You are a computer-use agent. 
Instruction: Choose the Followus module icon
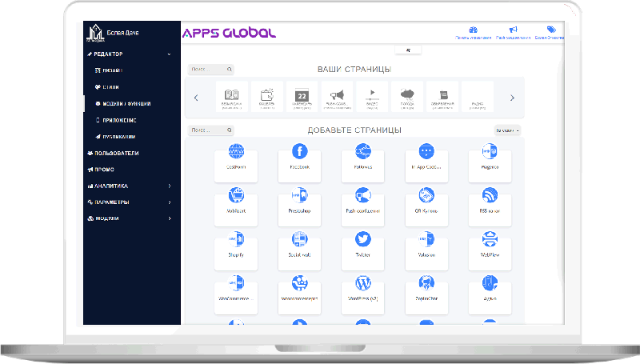click(363, 151)
